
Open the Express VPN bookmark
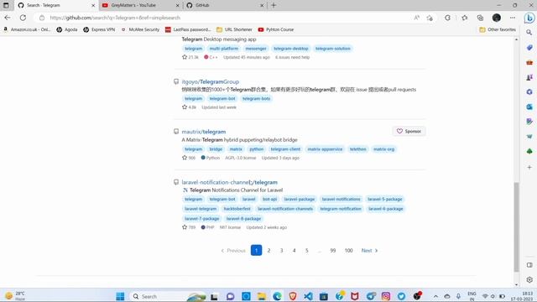click(99, 29)
